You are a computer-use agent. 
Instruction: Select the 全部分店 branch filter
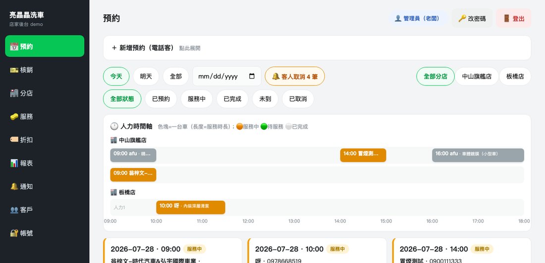point(436,76)
